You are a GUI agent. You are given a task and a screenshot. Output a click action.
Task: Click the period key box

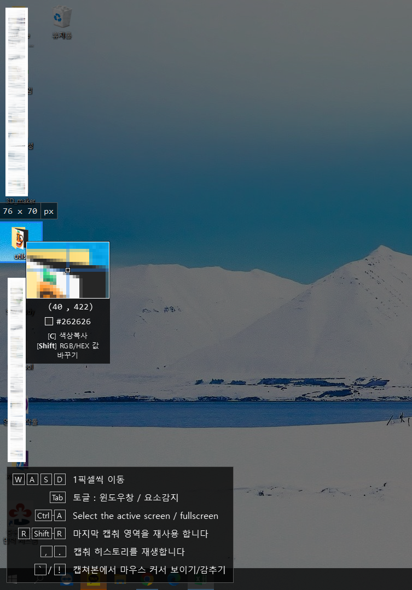point(60,552)
